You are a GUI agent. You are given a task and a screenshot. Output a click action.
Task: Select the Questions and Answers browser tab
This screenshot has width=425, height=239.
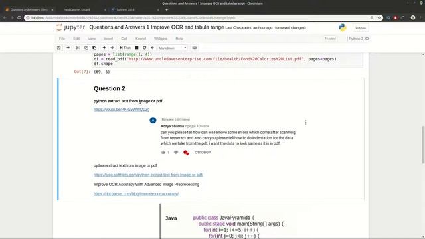tap(29, 9)
